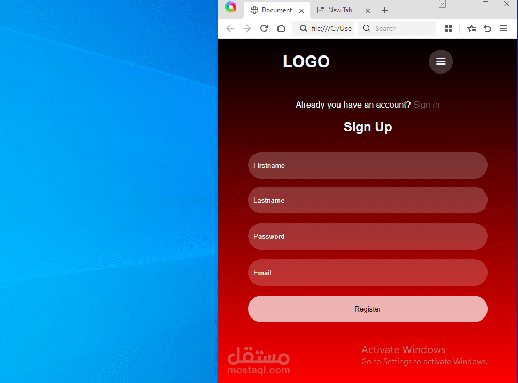The height and width of the screenshot is (383, 518).
Task: Go to the browser home page icon
Action: tap(281, 28)
